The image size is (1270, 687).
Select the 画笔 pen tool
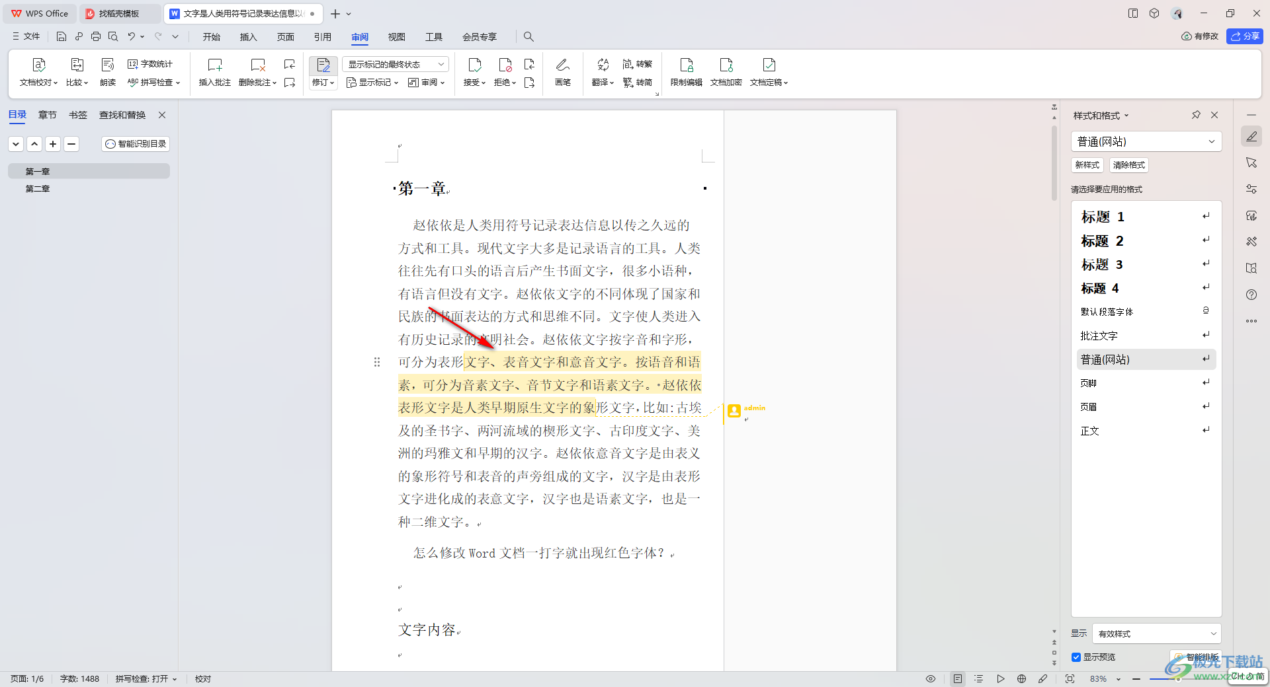click(563, 72)
